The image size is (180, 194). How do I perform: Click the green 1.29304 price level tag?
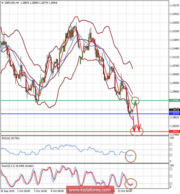[175, 101]
